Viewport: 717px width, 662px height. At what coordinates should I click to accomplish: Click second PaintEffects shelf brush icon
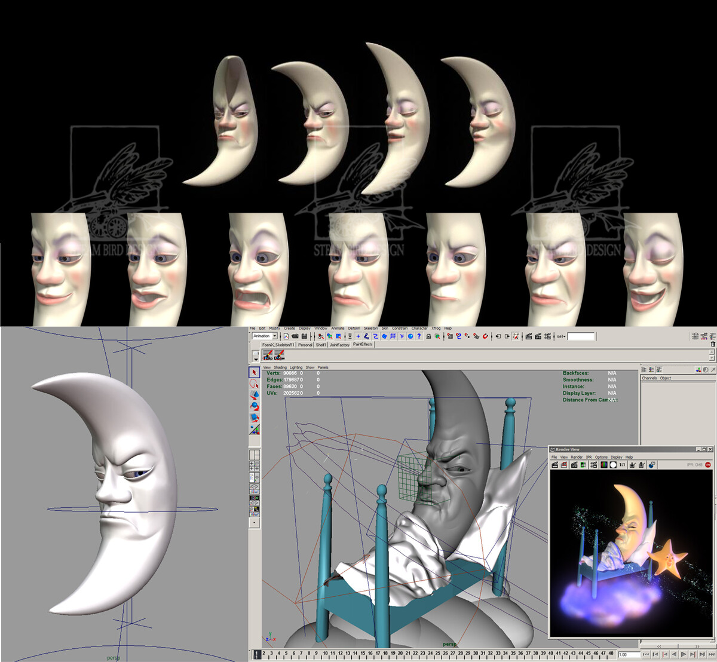coord(279,354)
